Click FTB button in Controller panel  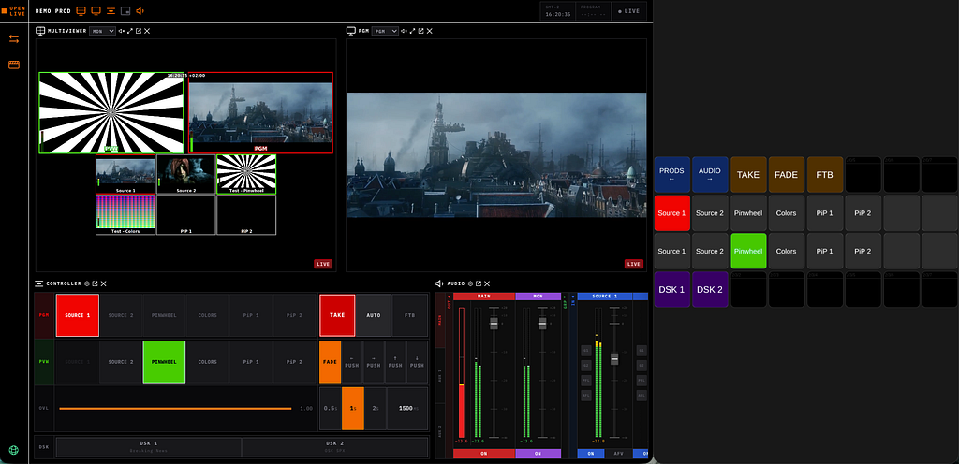(410, 315)
